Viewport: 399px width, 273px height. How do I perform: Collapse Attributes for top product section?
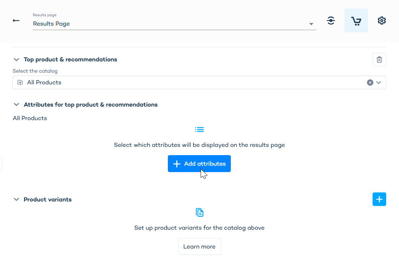16,105
